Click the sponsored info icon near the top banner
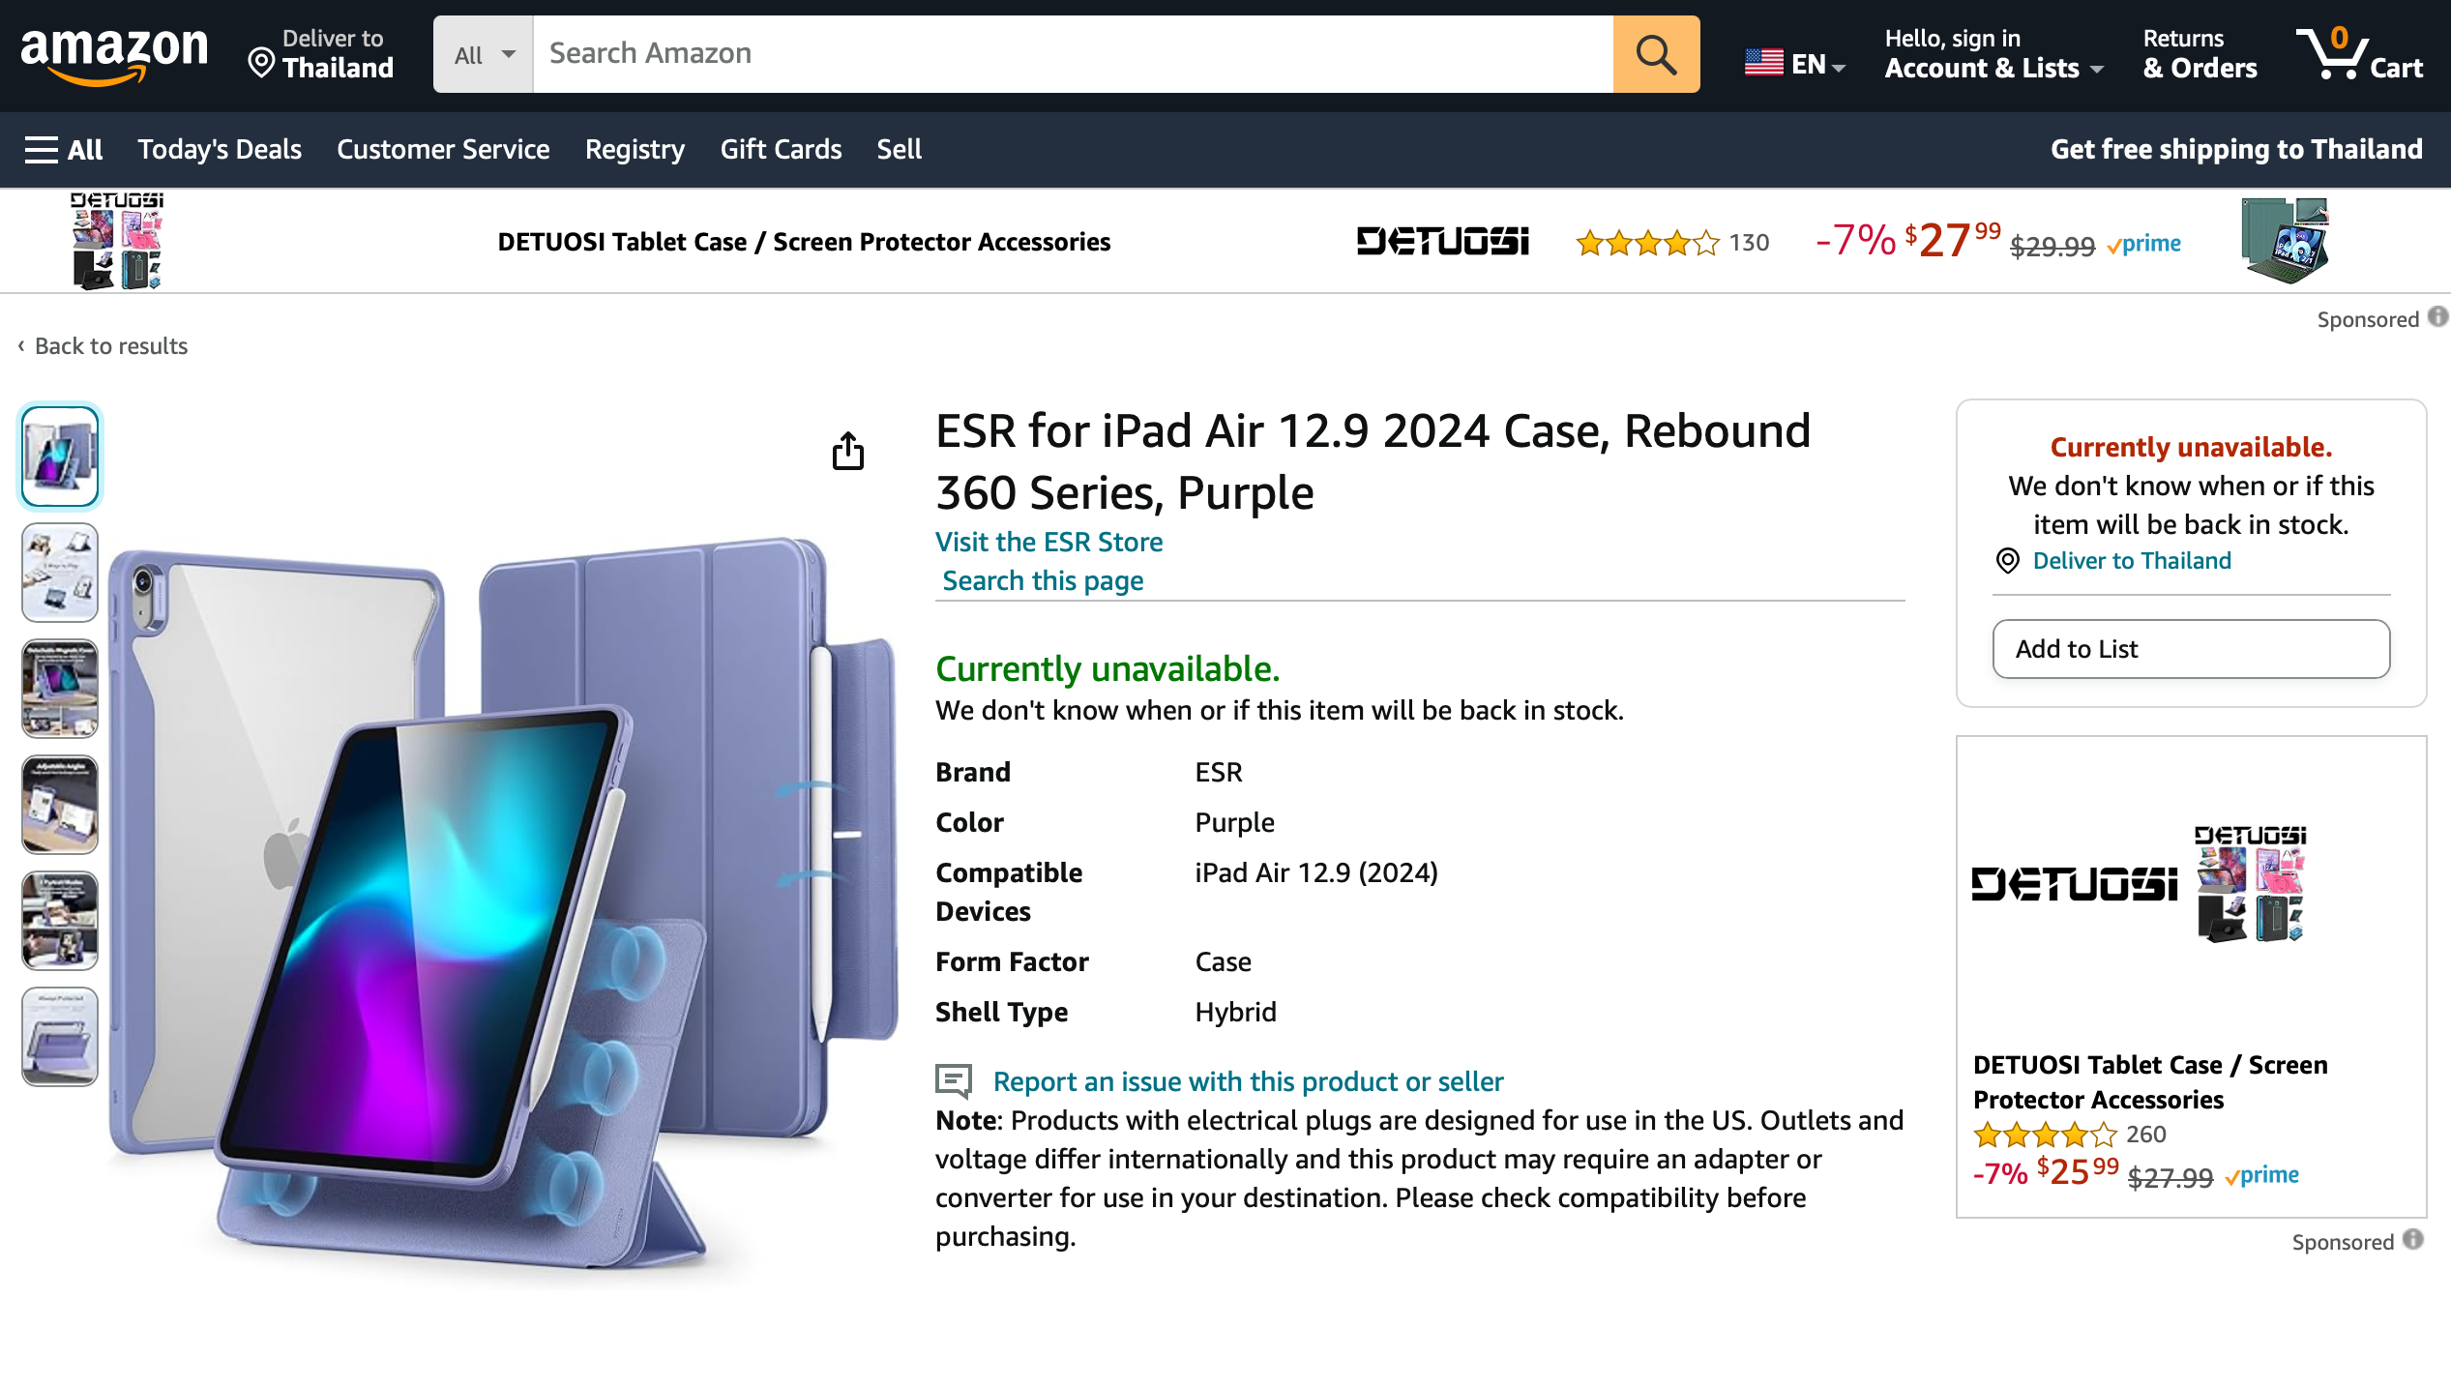The image size is (2451, 1387). 2438,317
